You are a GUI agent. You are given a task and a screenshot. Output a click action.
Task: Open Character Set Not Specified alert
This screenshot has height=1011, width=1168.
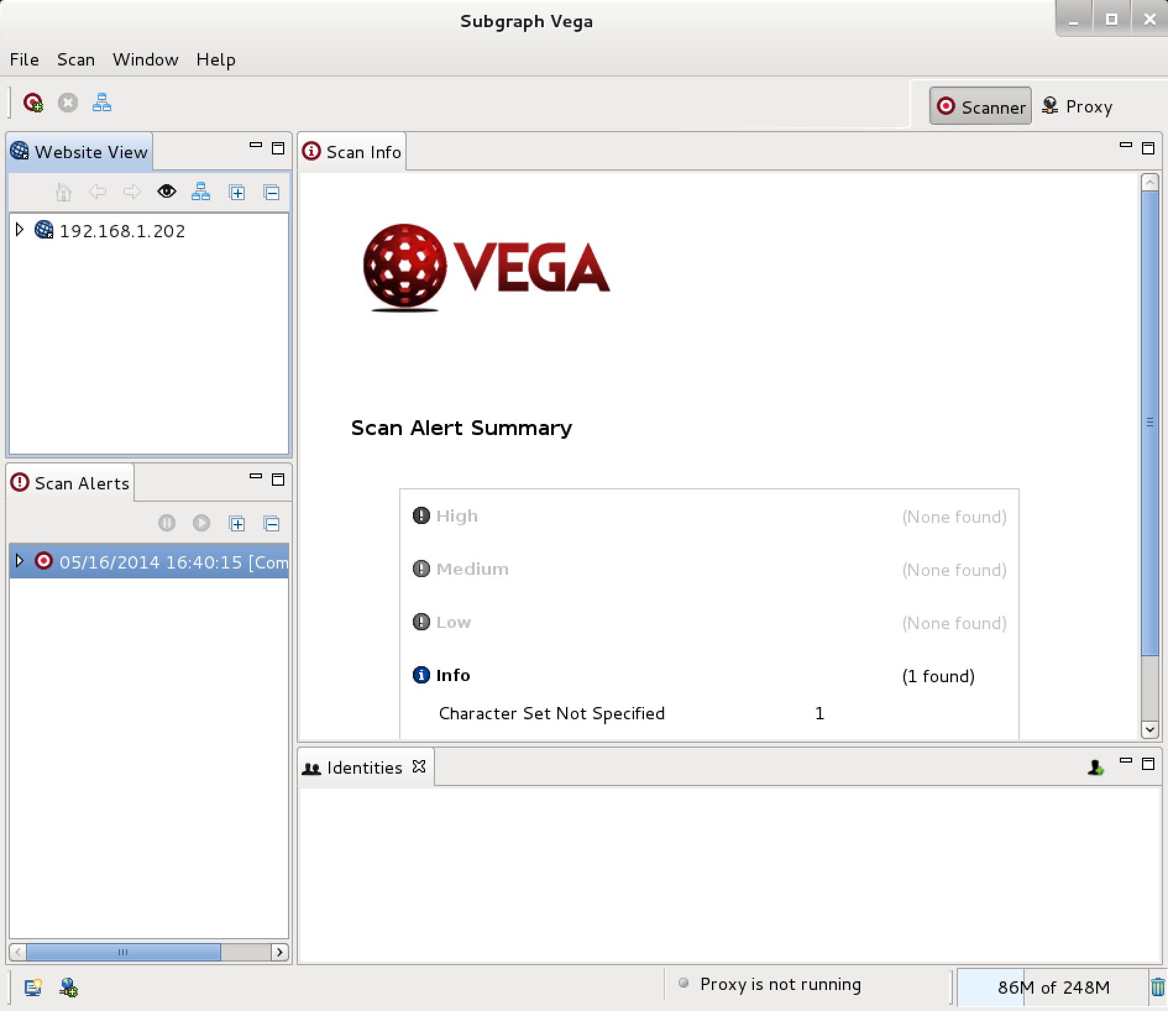pos(551,713)
